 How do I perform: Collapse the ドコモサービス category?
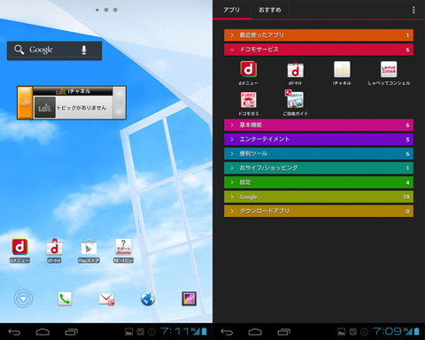click(x=319, y=50)
